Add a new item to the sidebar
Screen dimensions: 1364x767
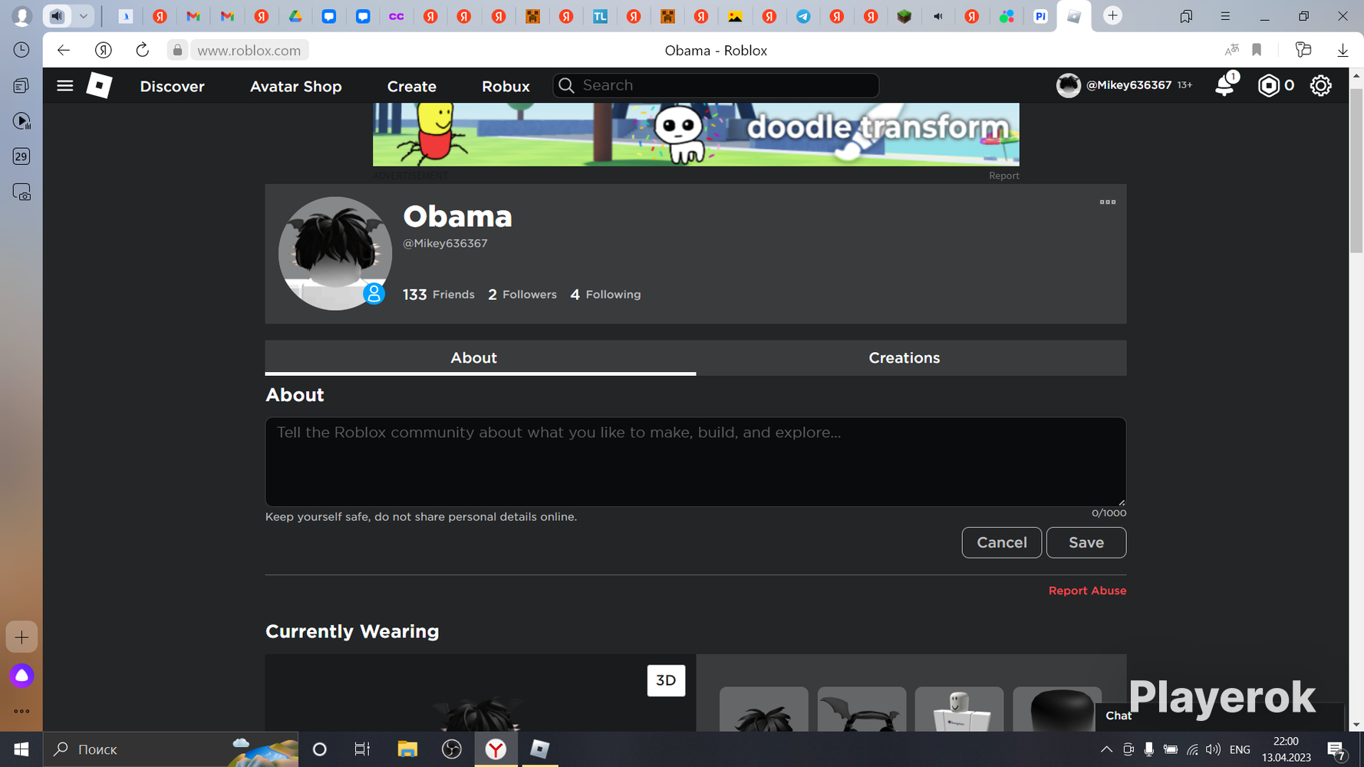point(21,637)
